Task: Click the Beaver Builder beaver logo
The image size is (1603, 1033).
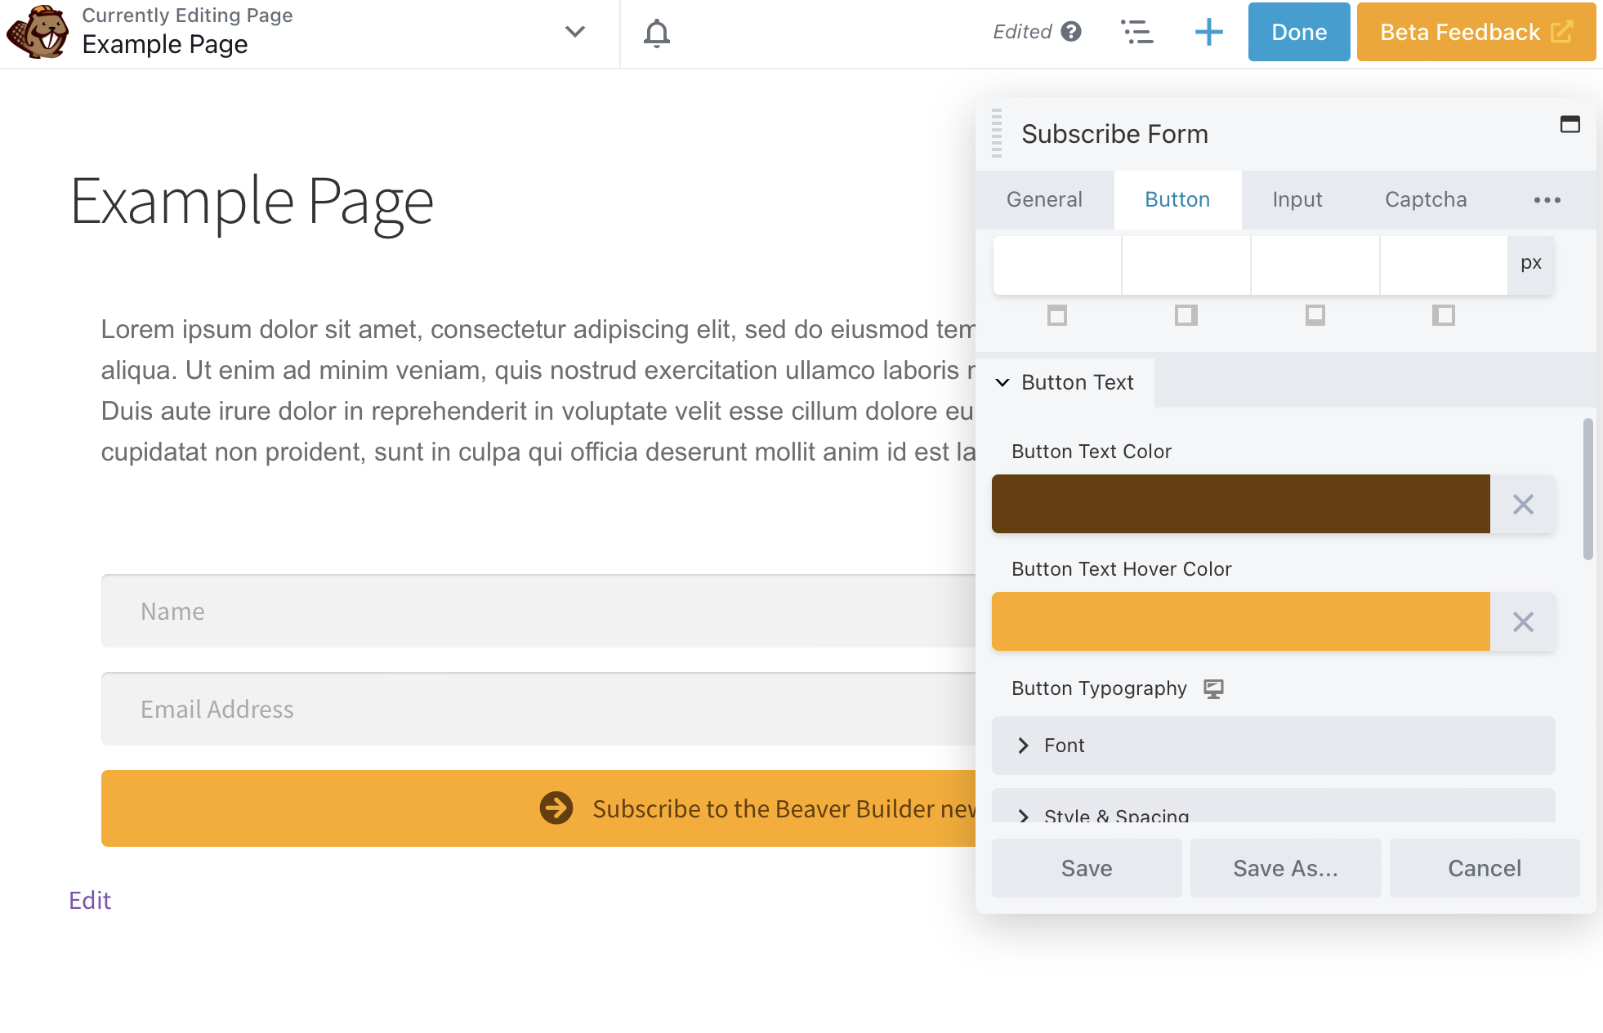Action: [x=37, y=33]
